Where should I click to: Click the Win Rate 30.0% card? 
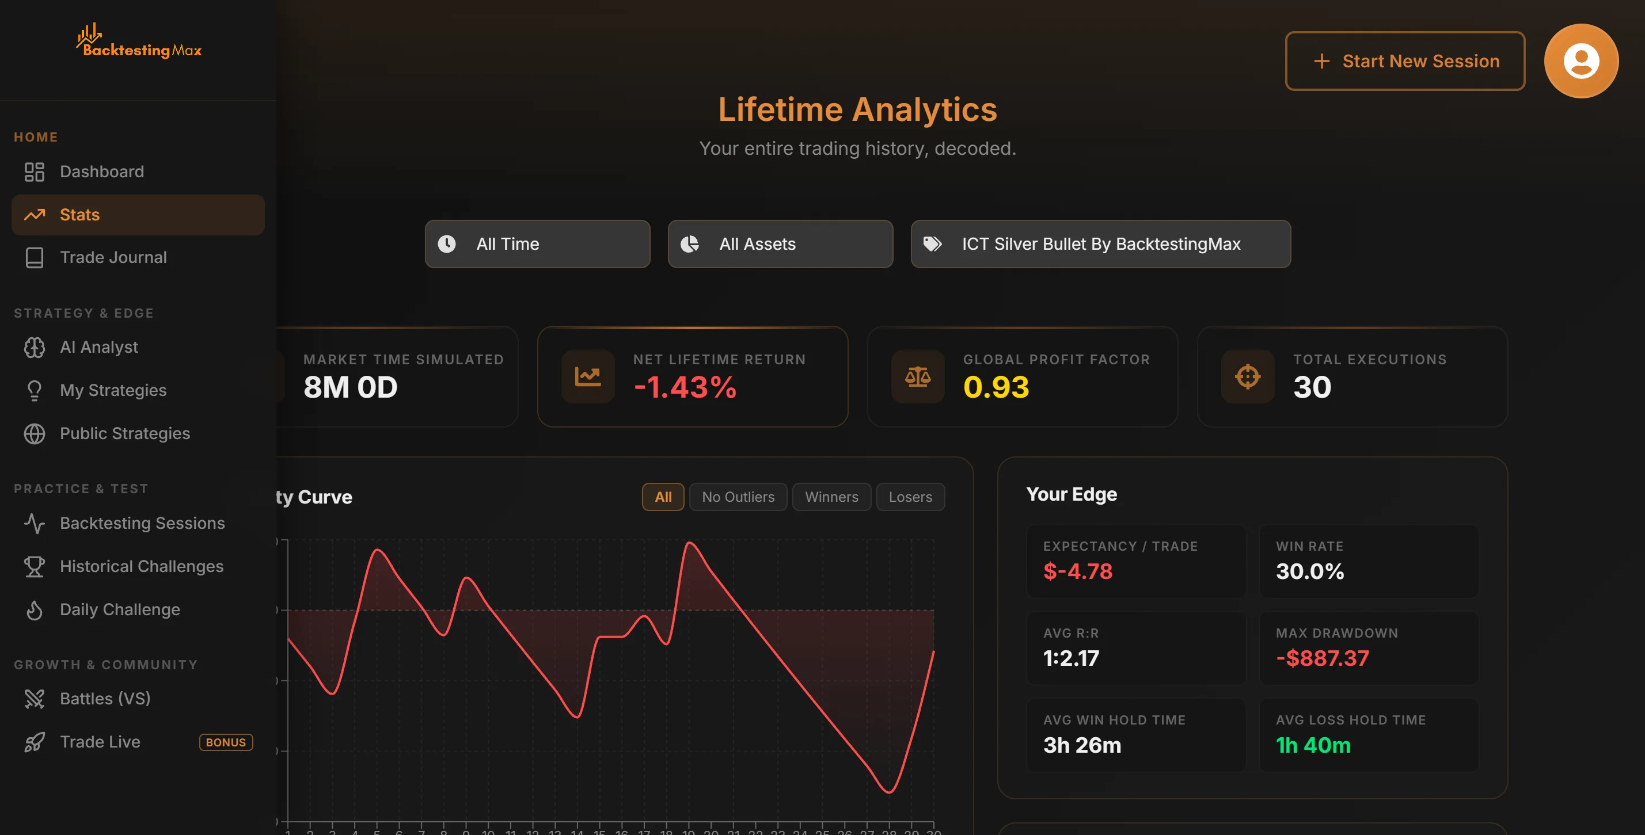[x=1369, y=561]
